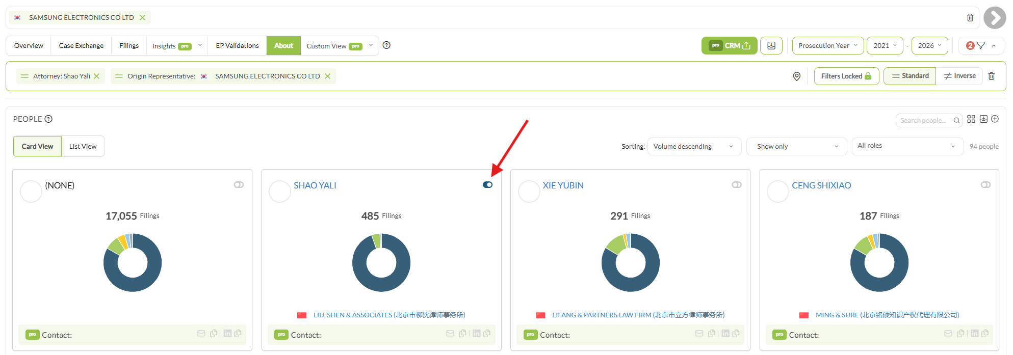1013x355 pixels.
Task: Click the round forward arrow button
Action: 995,18
